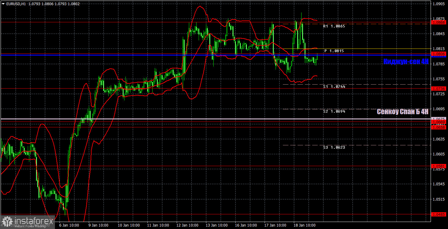Image resolution: width=448 pixels, height=229 pixels.
Task: Click the red 1.0736 level price tag
Action: pos(439,89)
